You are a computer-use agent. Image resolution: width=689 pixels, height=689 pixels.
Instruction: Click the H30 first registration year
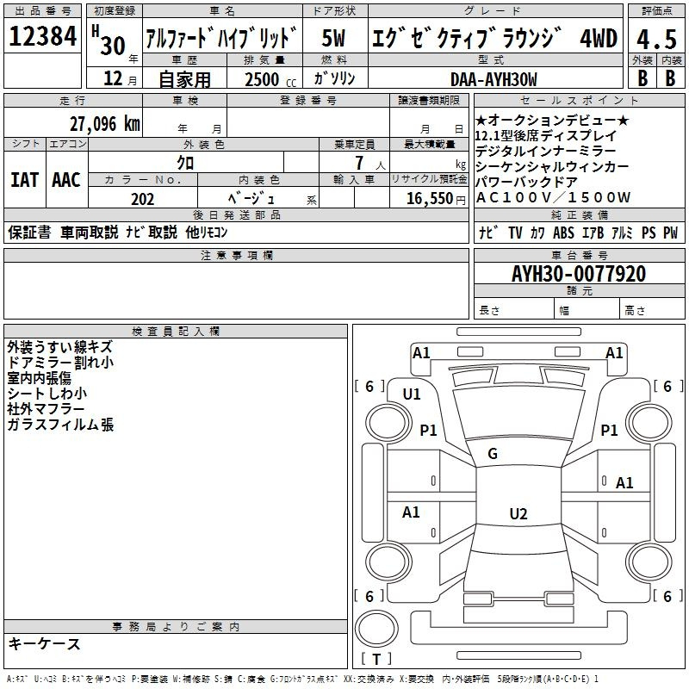pos(109,40)
